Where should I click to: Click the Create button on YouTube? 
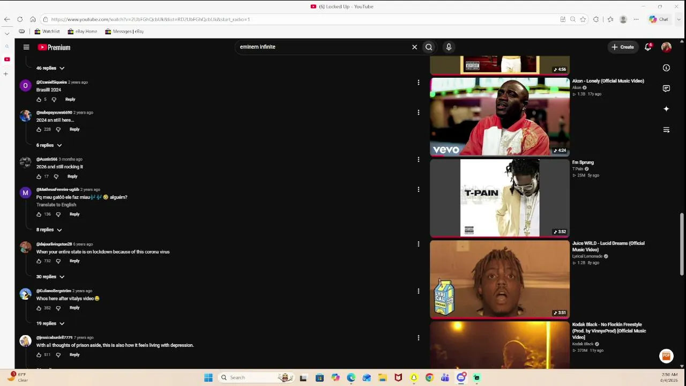[x=623, y=47]
